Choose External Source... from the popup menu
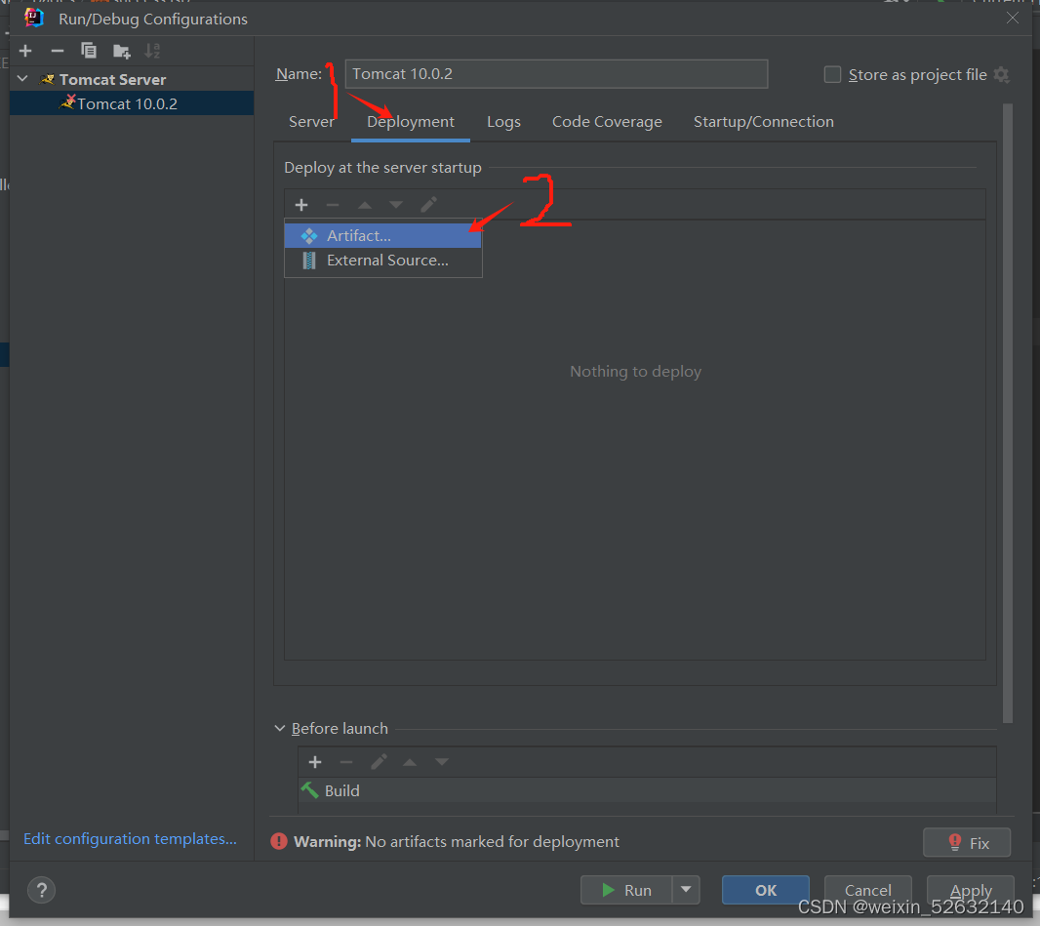 382,260
